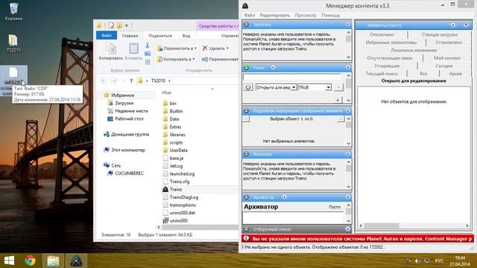
Task: Open the Помощь menu
Action: pos(331,15)
